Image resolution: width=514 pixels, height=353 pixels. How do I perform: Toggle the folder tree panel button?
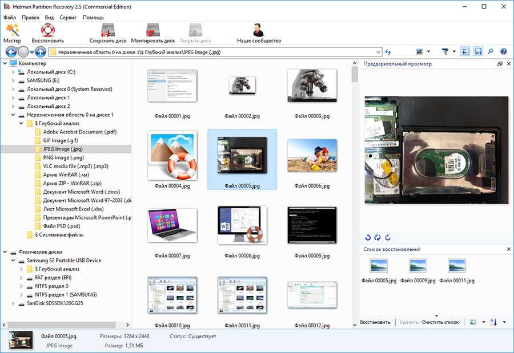[x=465, y=51]
